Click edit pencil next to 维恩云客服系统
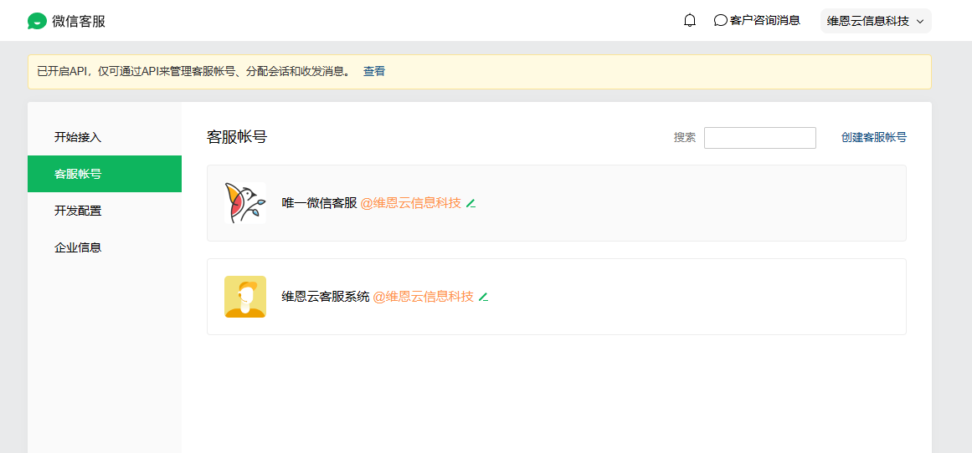Viewport: 972px width, 453px height. pyautogui.click(x=483, y=297)
